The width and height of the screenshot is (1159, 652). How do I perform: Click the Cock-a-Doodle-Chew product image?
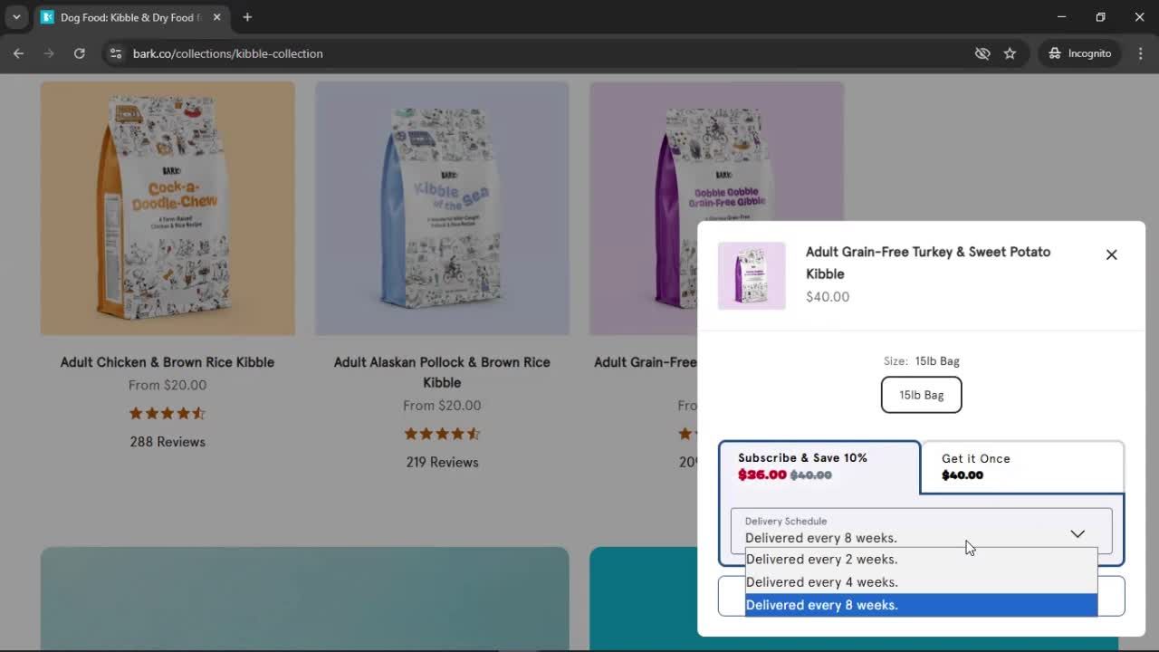[x=168, y=208]
